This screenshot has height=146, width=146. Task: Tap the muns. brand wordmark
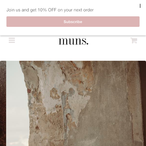click(x=74, y=41)
